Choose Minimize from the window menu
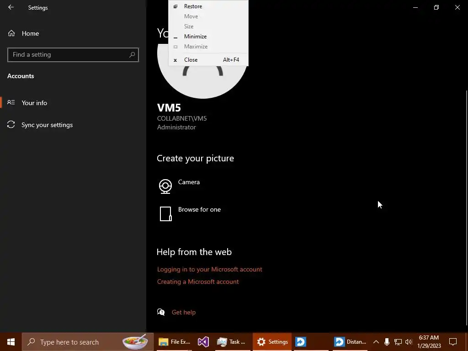The width and height of the screenshot is (468, 351). pos(208,37)
